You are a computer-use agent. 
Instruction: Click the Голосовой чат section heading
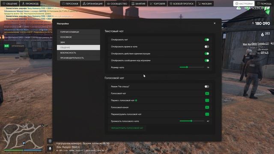click(x=114, y=78)
